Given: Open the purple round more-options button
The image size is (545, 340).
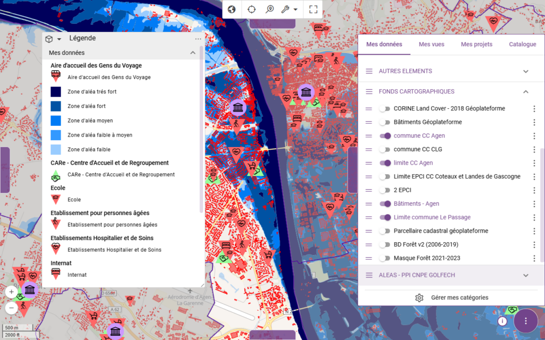Looking at the screenshot, I should 525,321.
